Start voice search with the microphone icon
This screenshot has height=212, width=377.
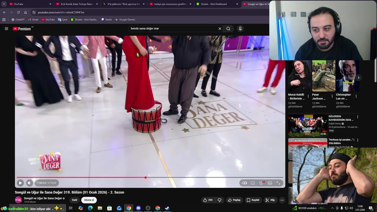[240, 29]
